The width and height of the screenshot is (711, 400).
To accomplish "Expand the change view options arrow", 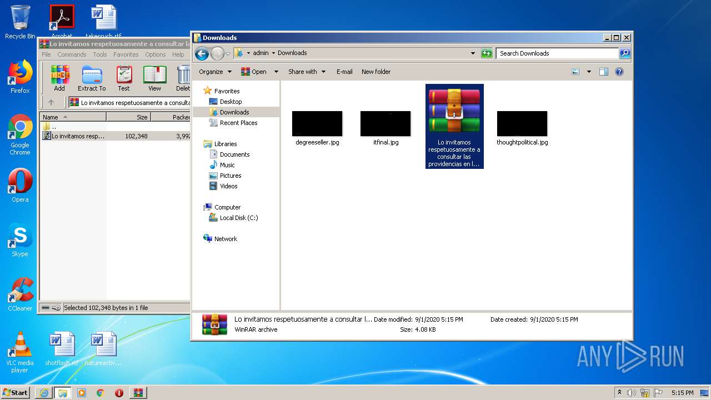I will point(589,72).
